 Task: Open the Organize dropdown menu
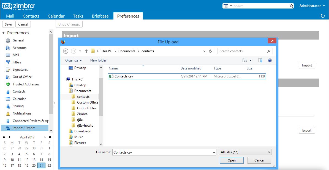pos(74,60)
